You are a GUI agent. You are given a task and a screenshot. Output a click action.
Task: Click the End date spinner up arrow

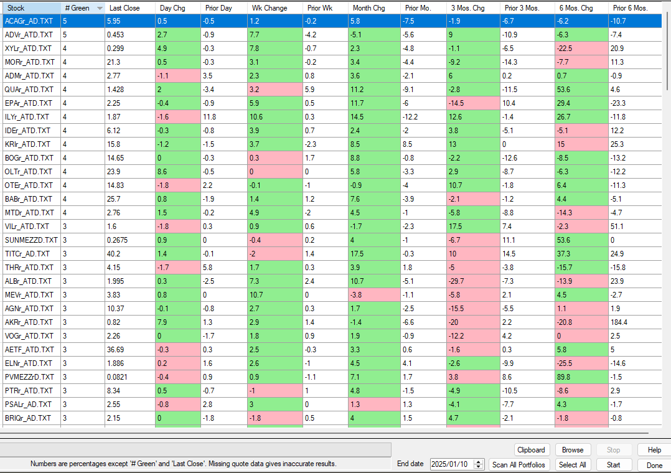click(x=478, y=462)
